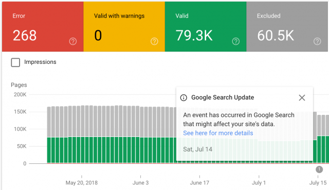Open help icon on Valid card
The image size is (329, 190).
point(235,41)
